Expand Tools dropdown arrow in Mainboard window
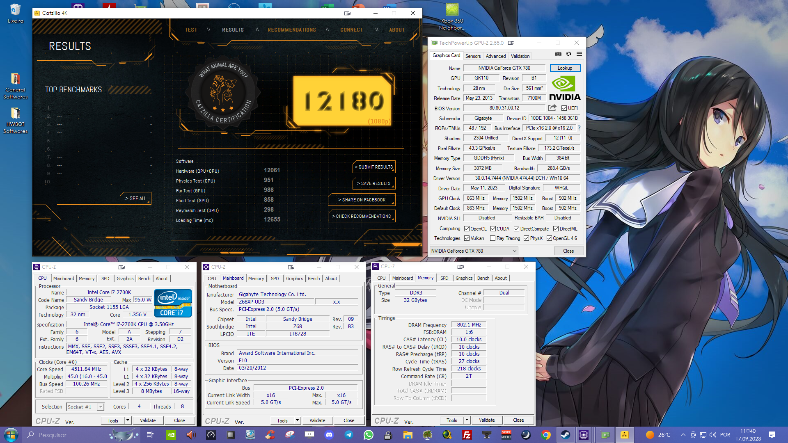The image size is (788, 443). 297,420
